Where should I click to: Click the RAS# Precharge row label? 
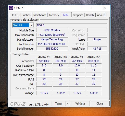tap(23, 75)
